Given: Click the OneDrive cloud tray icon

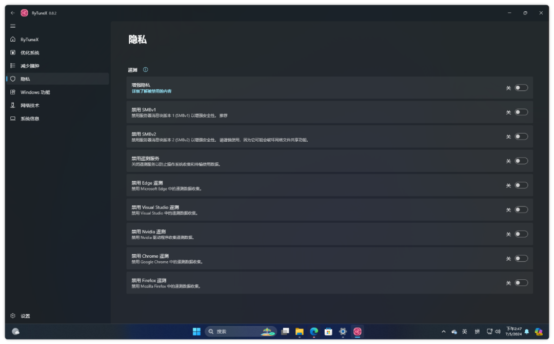Looking at the screenshot, I should 454,332.
